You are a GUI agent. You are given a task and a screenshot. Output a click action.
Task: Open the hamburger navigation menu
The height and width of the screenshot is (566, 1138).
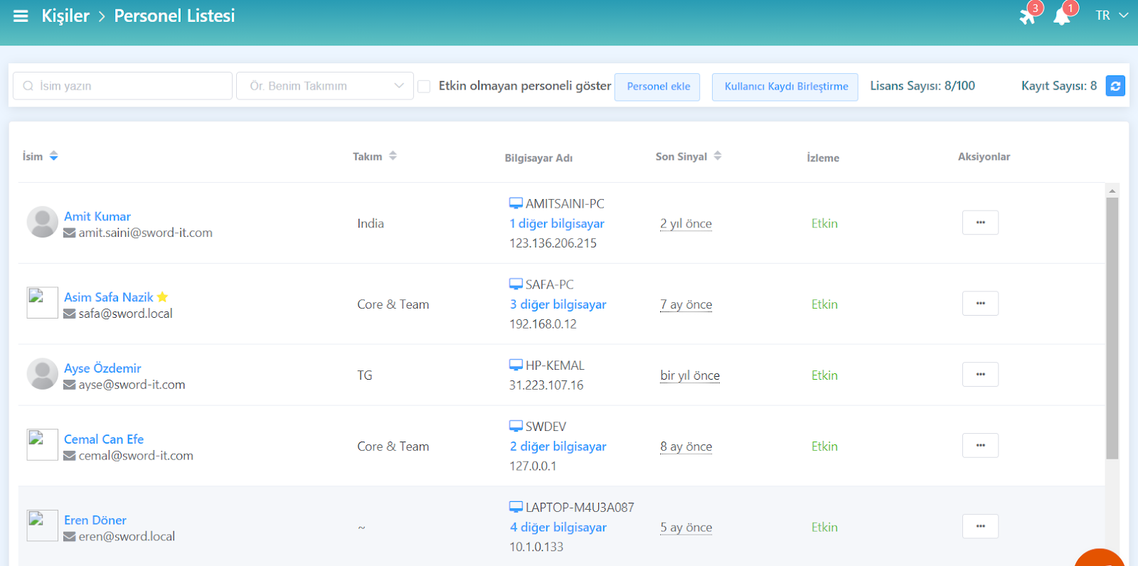pyautogui.click(x=21, y=16)
